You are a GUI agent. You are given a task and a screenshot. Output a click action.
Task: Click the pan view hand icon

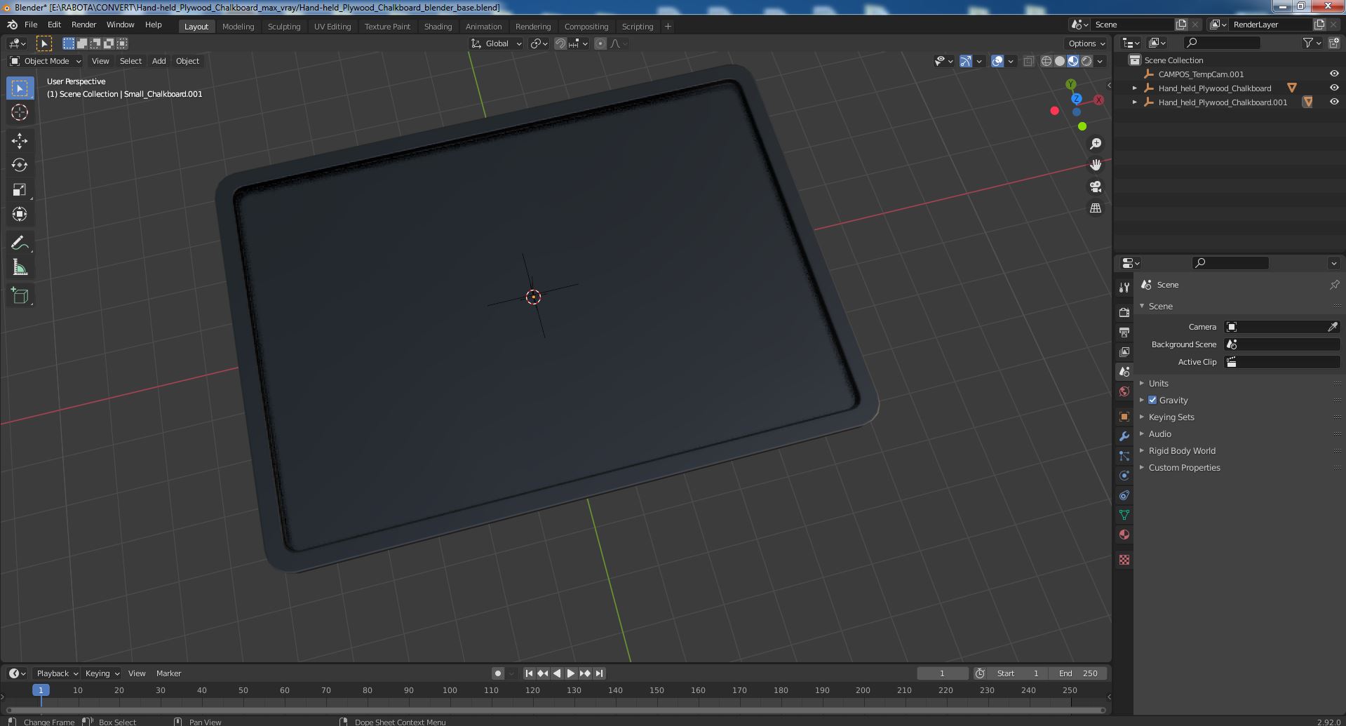pyautogui.click(x=1096, y=165)
